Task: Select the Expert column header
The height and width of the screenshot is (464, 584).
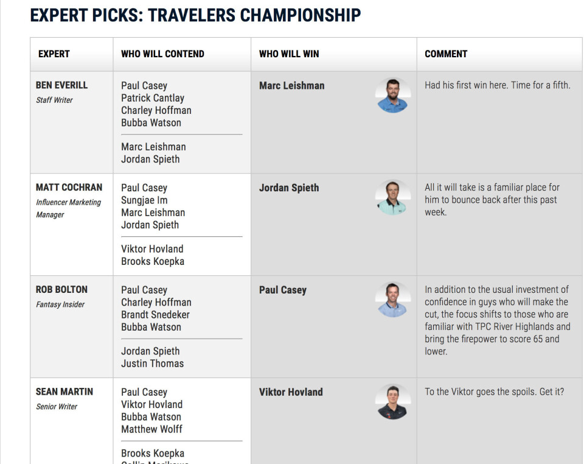Action: (54, 54)
